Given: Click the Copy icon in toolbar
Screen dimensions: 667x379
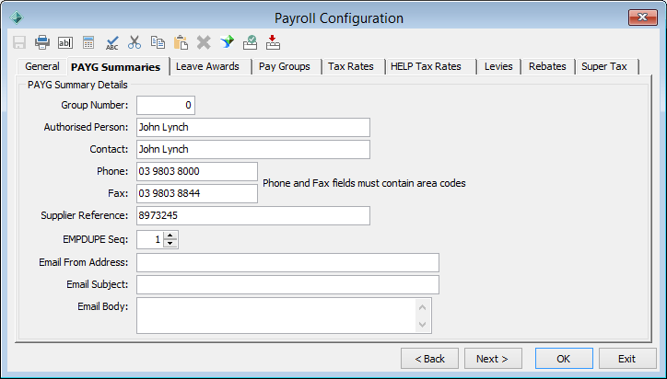Looking at the screenshot, I should 158,42.
